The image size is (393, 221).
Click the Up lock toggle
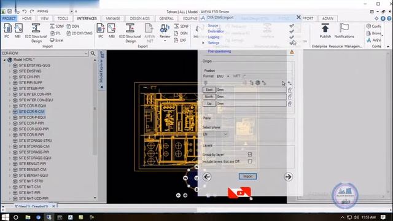coord(290,104)
